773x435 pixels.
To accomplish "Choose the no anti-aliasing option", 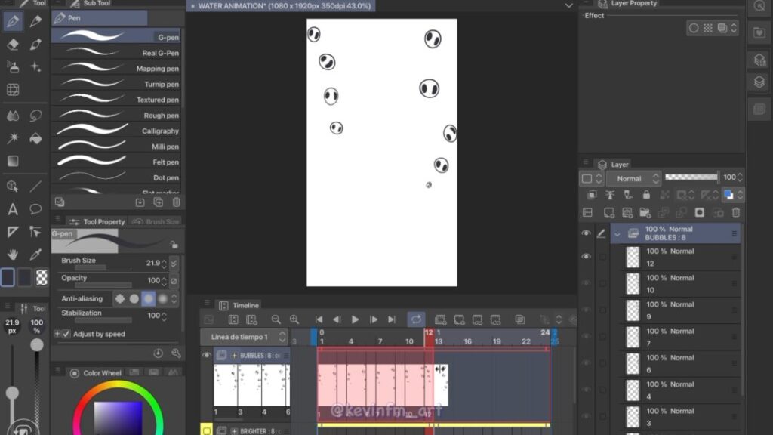I will [x=120, y=298].
